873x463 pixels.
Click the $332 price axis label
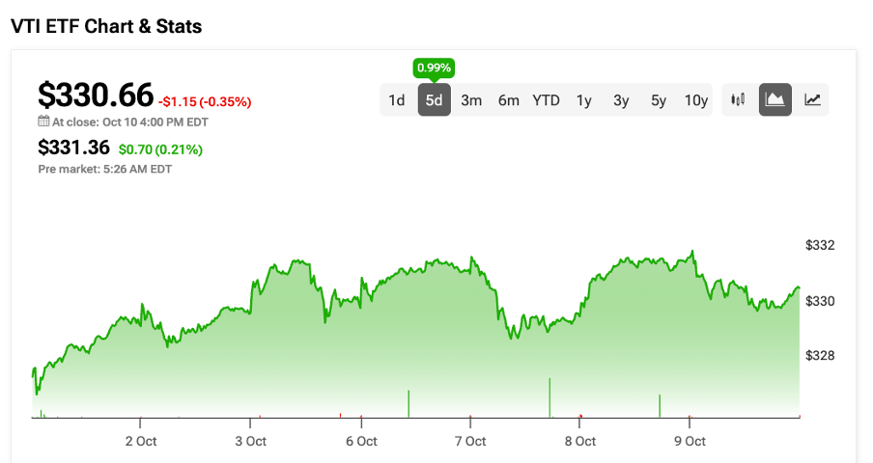(820, 246)
